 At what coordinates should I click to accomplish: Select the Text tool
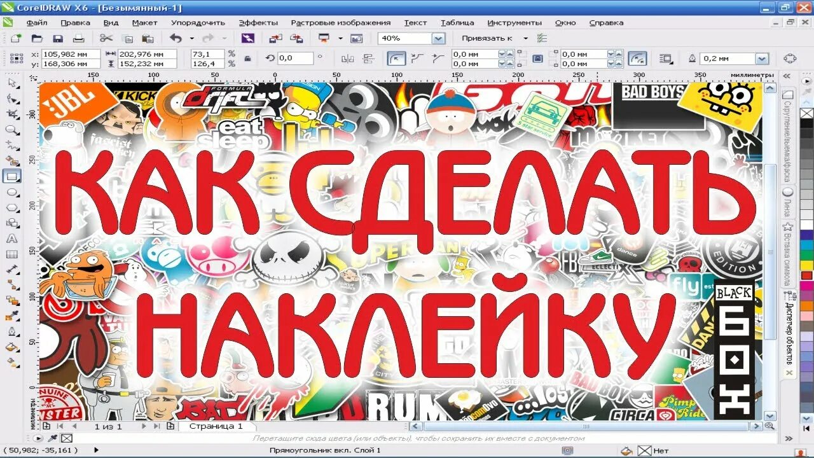point(12,239)
